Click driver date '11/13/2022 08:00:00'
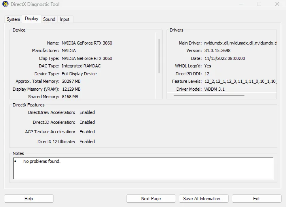This screenshot has width=286, height=207. tap(225, 58)
